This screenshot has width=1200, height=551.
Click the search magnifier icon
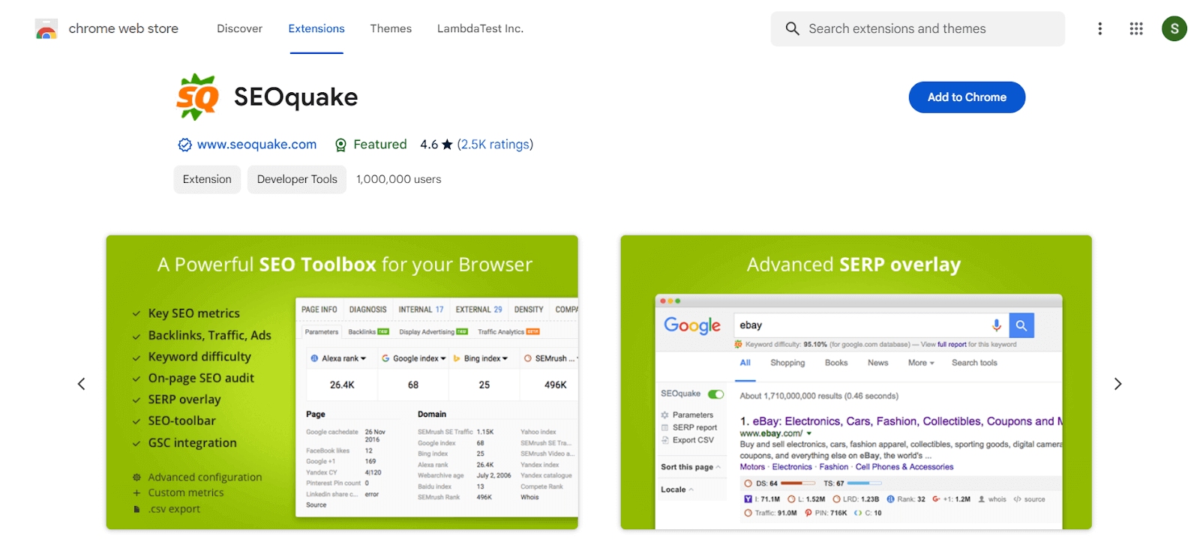tap(792, 28)
